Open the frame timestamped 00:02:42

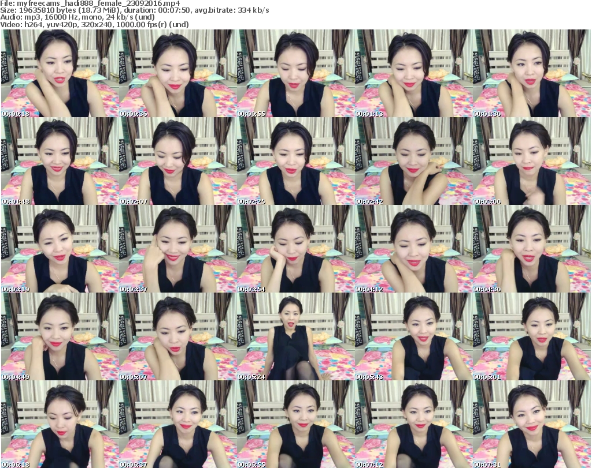click(x=414, y=161)
